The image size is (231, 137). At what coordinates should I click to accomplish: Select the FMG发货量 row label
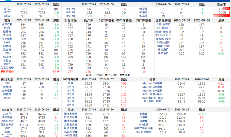click(x=71, y=132)
